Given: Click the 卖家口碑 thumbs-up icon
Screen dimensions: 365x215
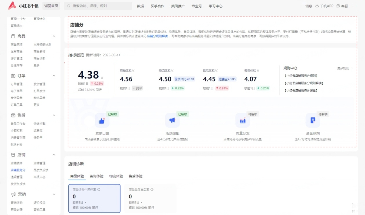Looking at the screenshot, I should pos(102,120).
